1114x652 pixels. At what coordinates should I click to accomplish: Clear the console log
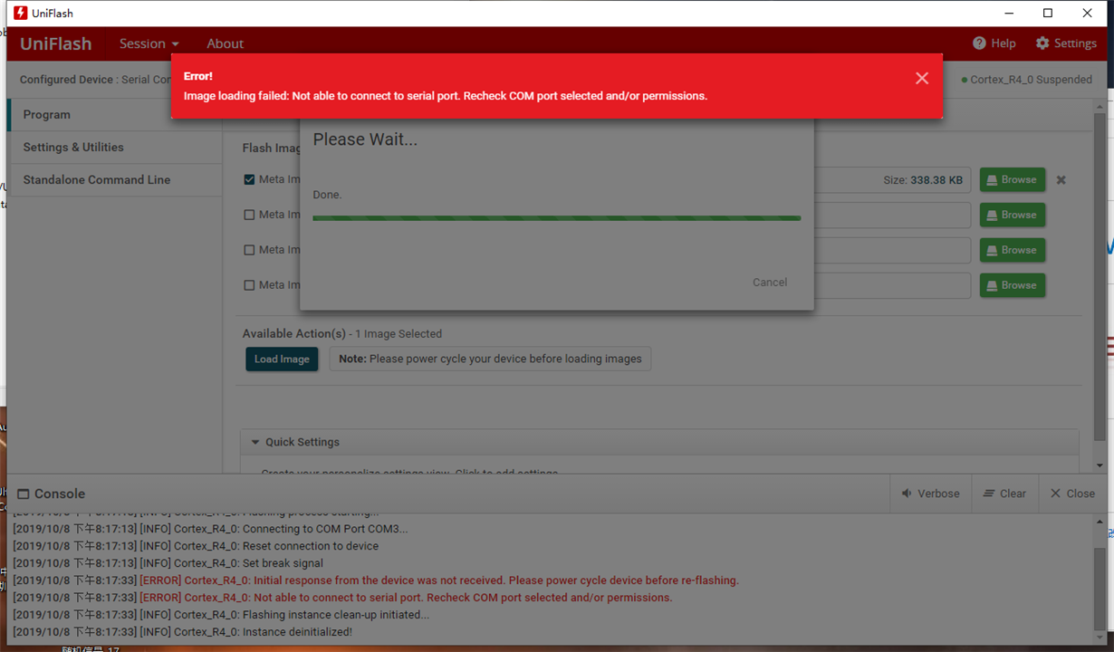pyautogui.click(x=1004, y=494)
